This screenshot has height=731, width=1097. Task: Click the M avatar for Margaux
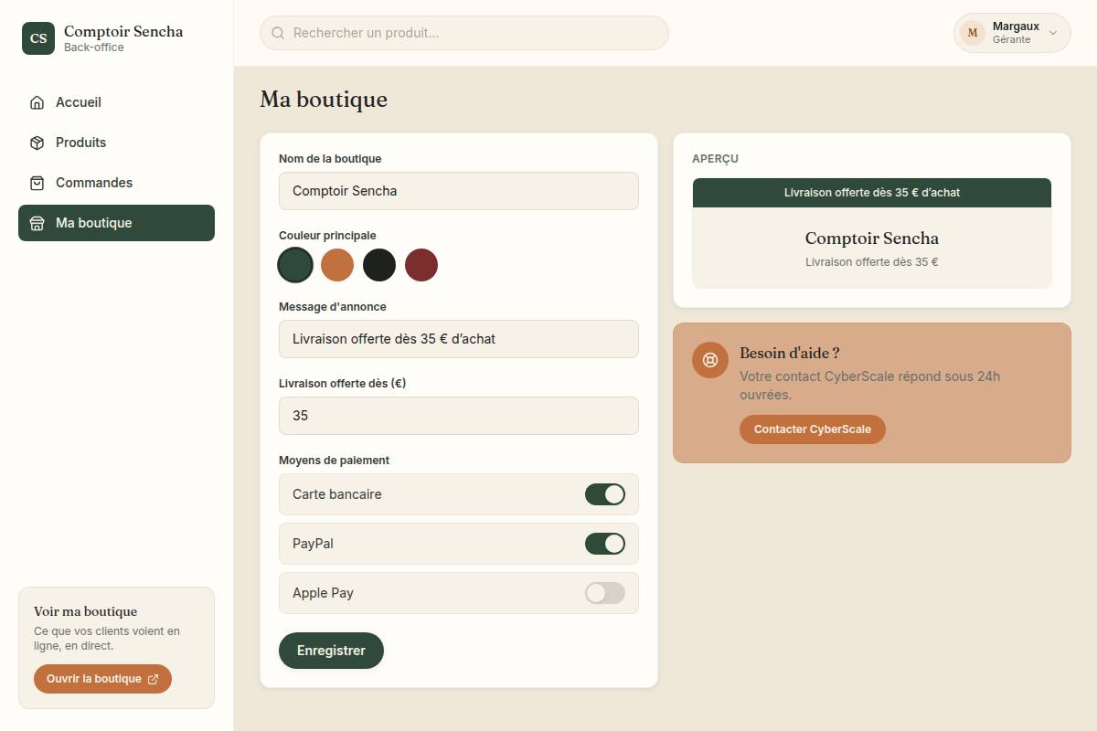point(973,33)
